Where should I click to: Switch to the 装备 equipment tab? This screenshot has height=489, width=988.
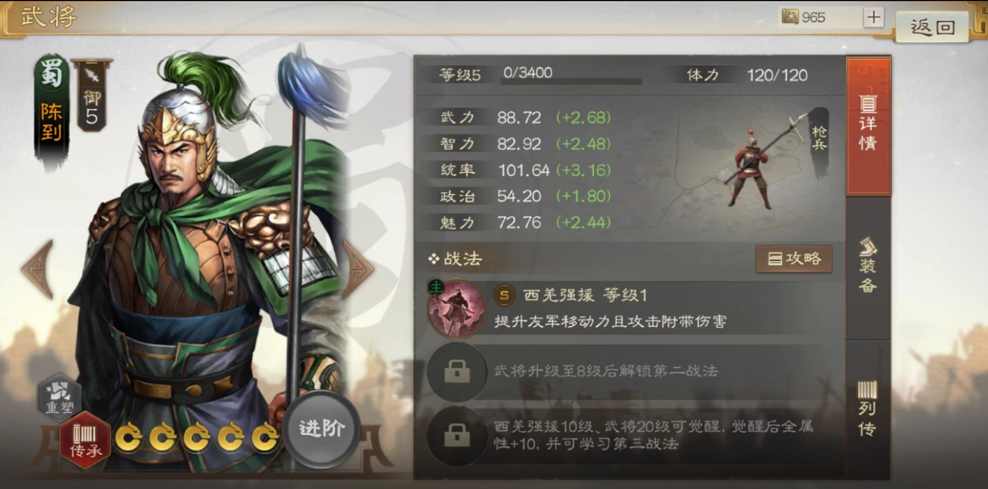point(868,267)
